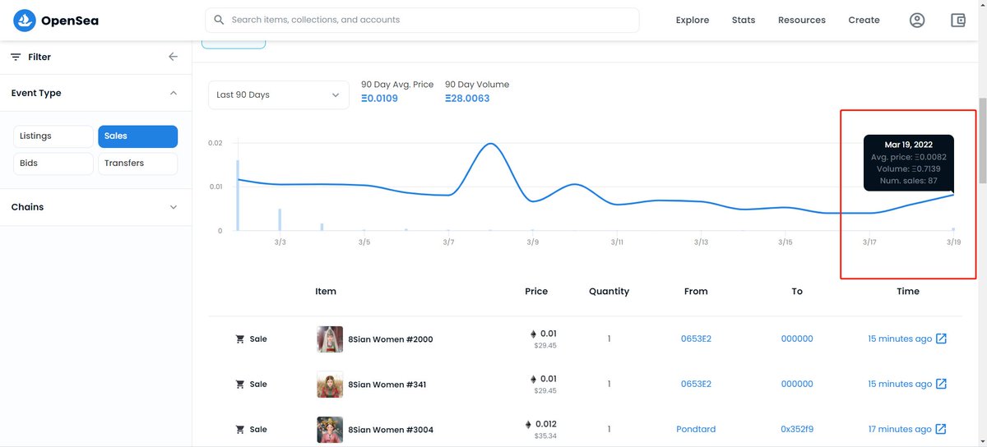
Task: Click the chart price peak near 3/8
Action: click(x=491, y=144)
